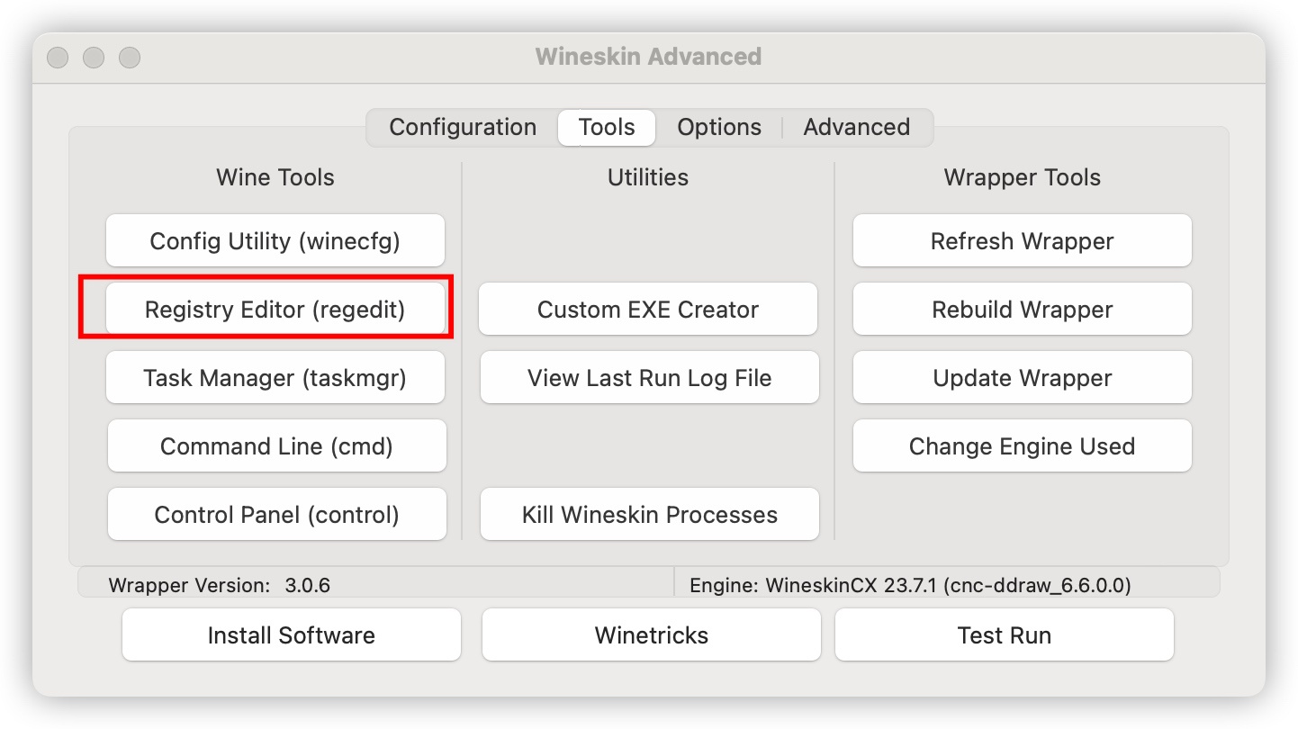Screen dimensions: 1298x729
Task: Rebuild the Wrapper
Action: (1022, 309)
